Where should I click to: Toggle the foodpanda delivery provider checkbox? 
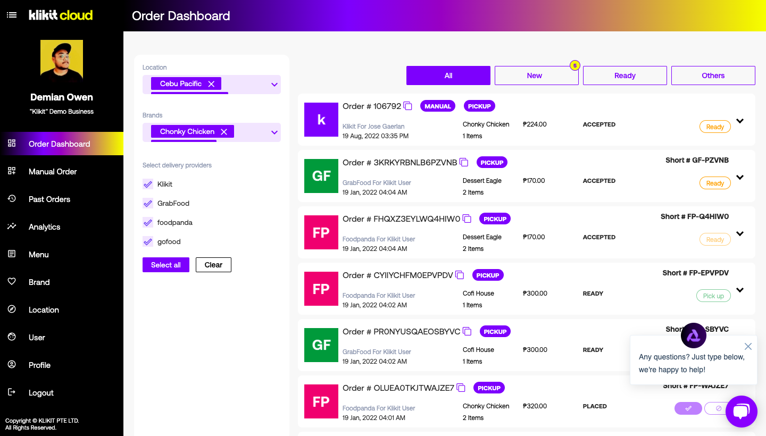(148, 222)
